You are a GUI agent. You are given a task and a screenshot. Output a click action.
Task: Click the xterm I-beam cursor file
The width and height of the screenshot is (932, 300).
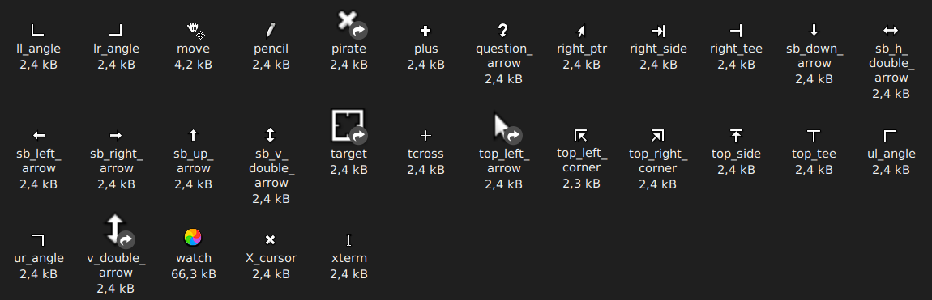(349, 239)
